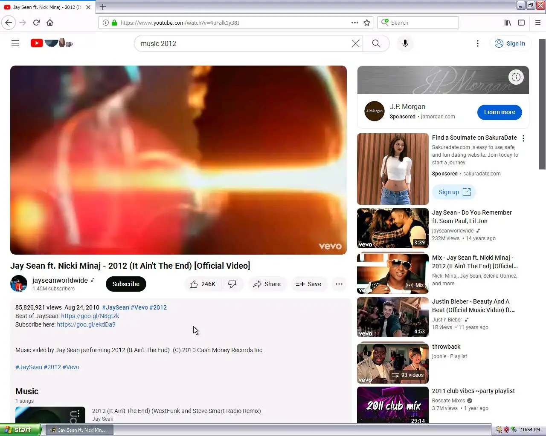Click the #2012 hashtag at the description bottom
The image size is (546, 436).
pos(52,367)
